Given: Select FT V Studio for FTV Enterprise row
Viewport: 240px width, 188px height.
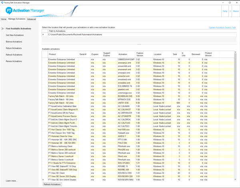Looking at the screenshot, I should pos(138,163).
